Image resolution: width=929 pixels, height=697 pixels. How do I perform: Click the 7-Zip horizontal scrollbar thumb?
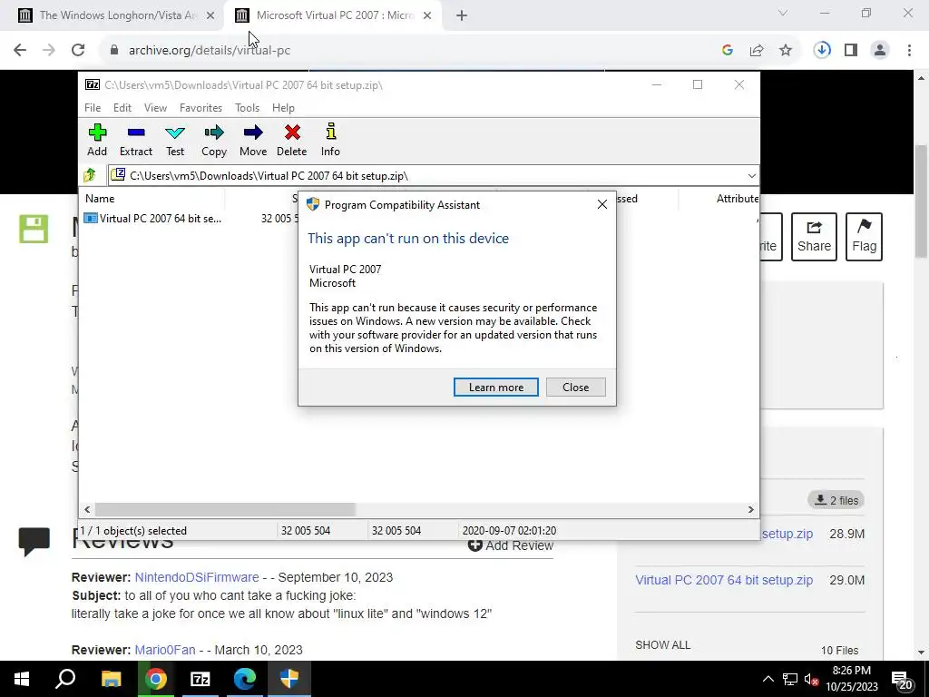point(225,509)
